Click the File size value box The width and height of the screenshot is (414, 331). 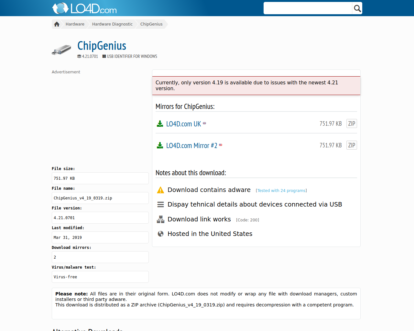pyautogui.click(x=100, y=178)
